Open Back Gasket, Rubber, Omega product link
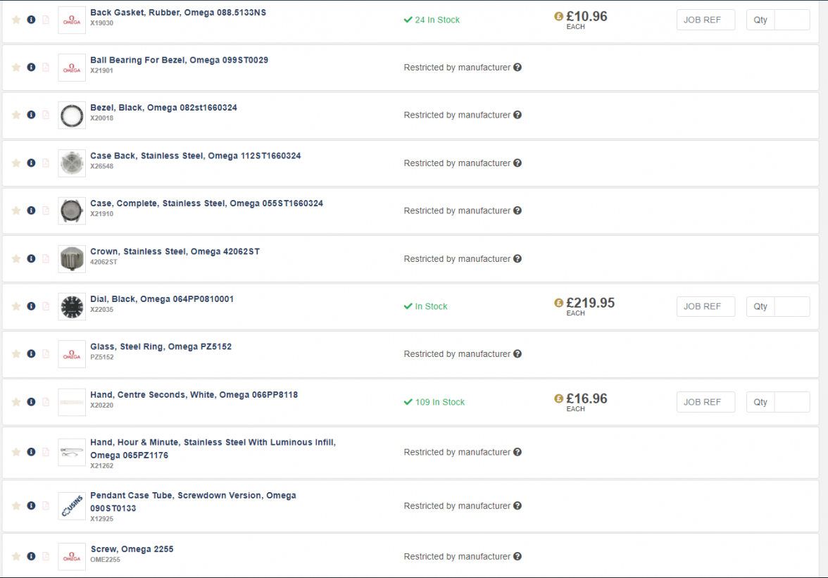This screenshot has height=578, width=828. (x=178, y=13)
